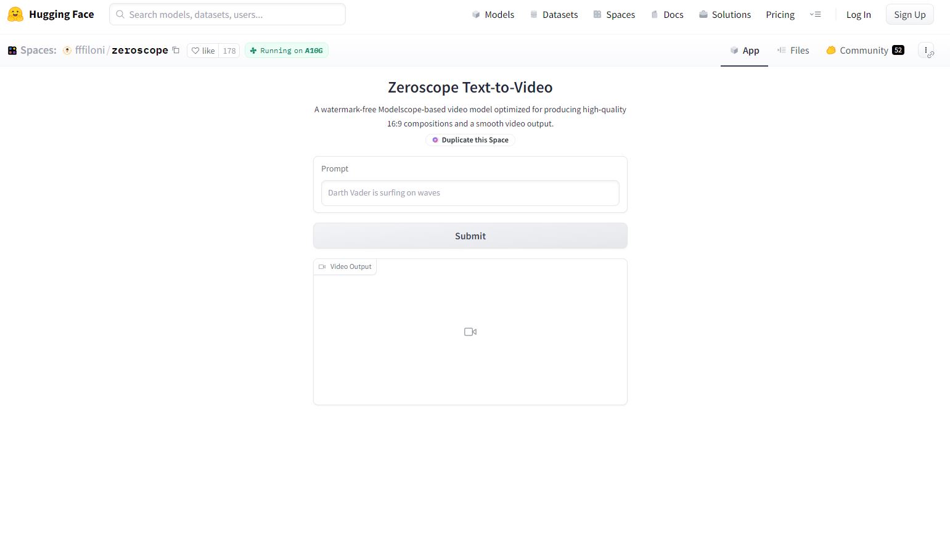Image resolution: width=950 pixels, height=552 pixels.
Task: Expand the extra navigation menu icon
Action: pos(815,14)
